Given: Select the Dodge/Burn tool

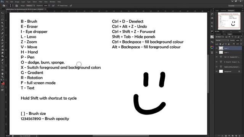Looking at the screenshot, I should 2,56.
